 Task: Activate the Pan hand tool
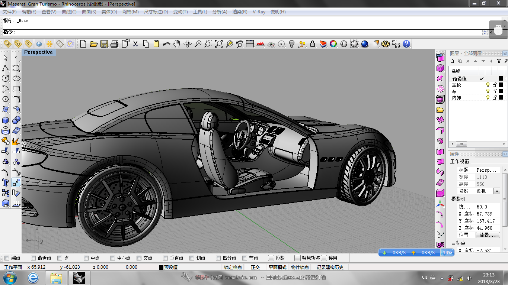177,44
